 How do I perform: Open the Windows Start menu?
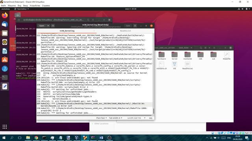[x=4, y=137]
